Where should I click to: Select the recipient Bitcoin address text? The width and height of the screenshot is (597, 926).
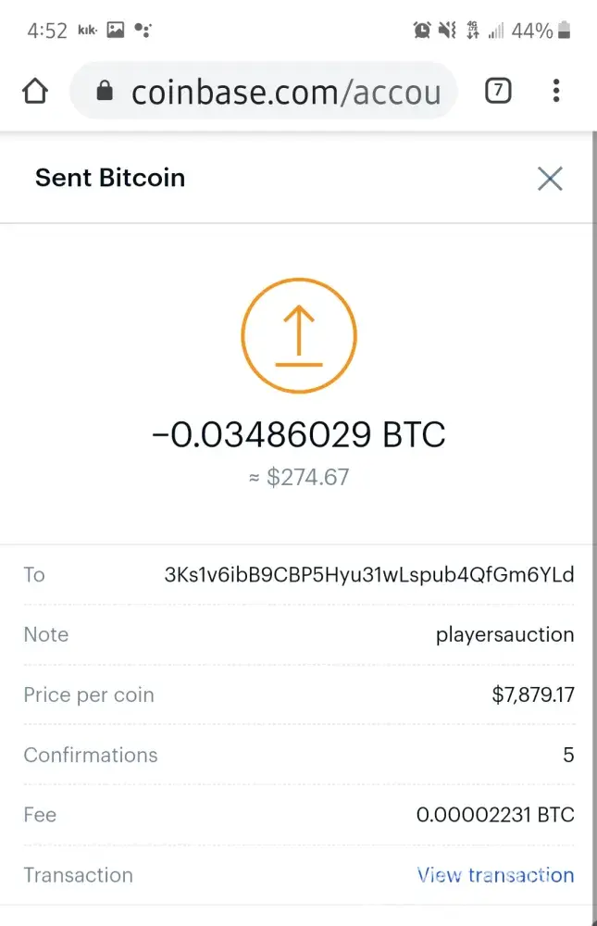pos(369,574)
